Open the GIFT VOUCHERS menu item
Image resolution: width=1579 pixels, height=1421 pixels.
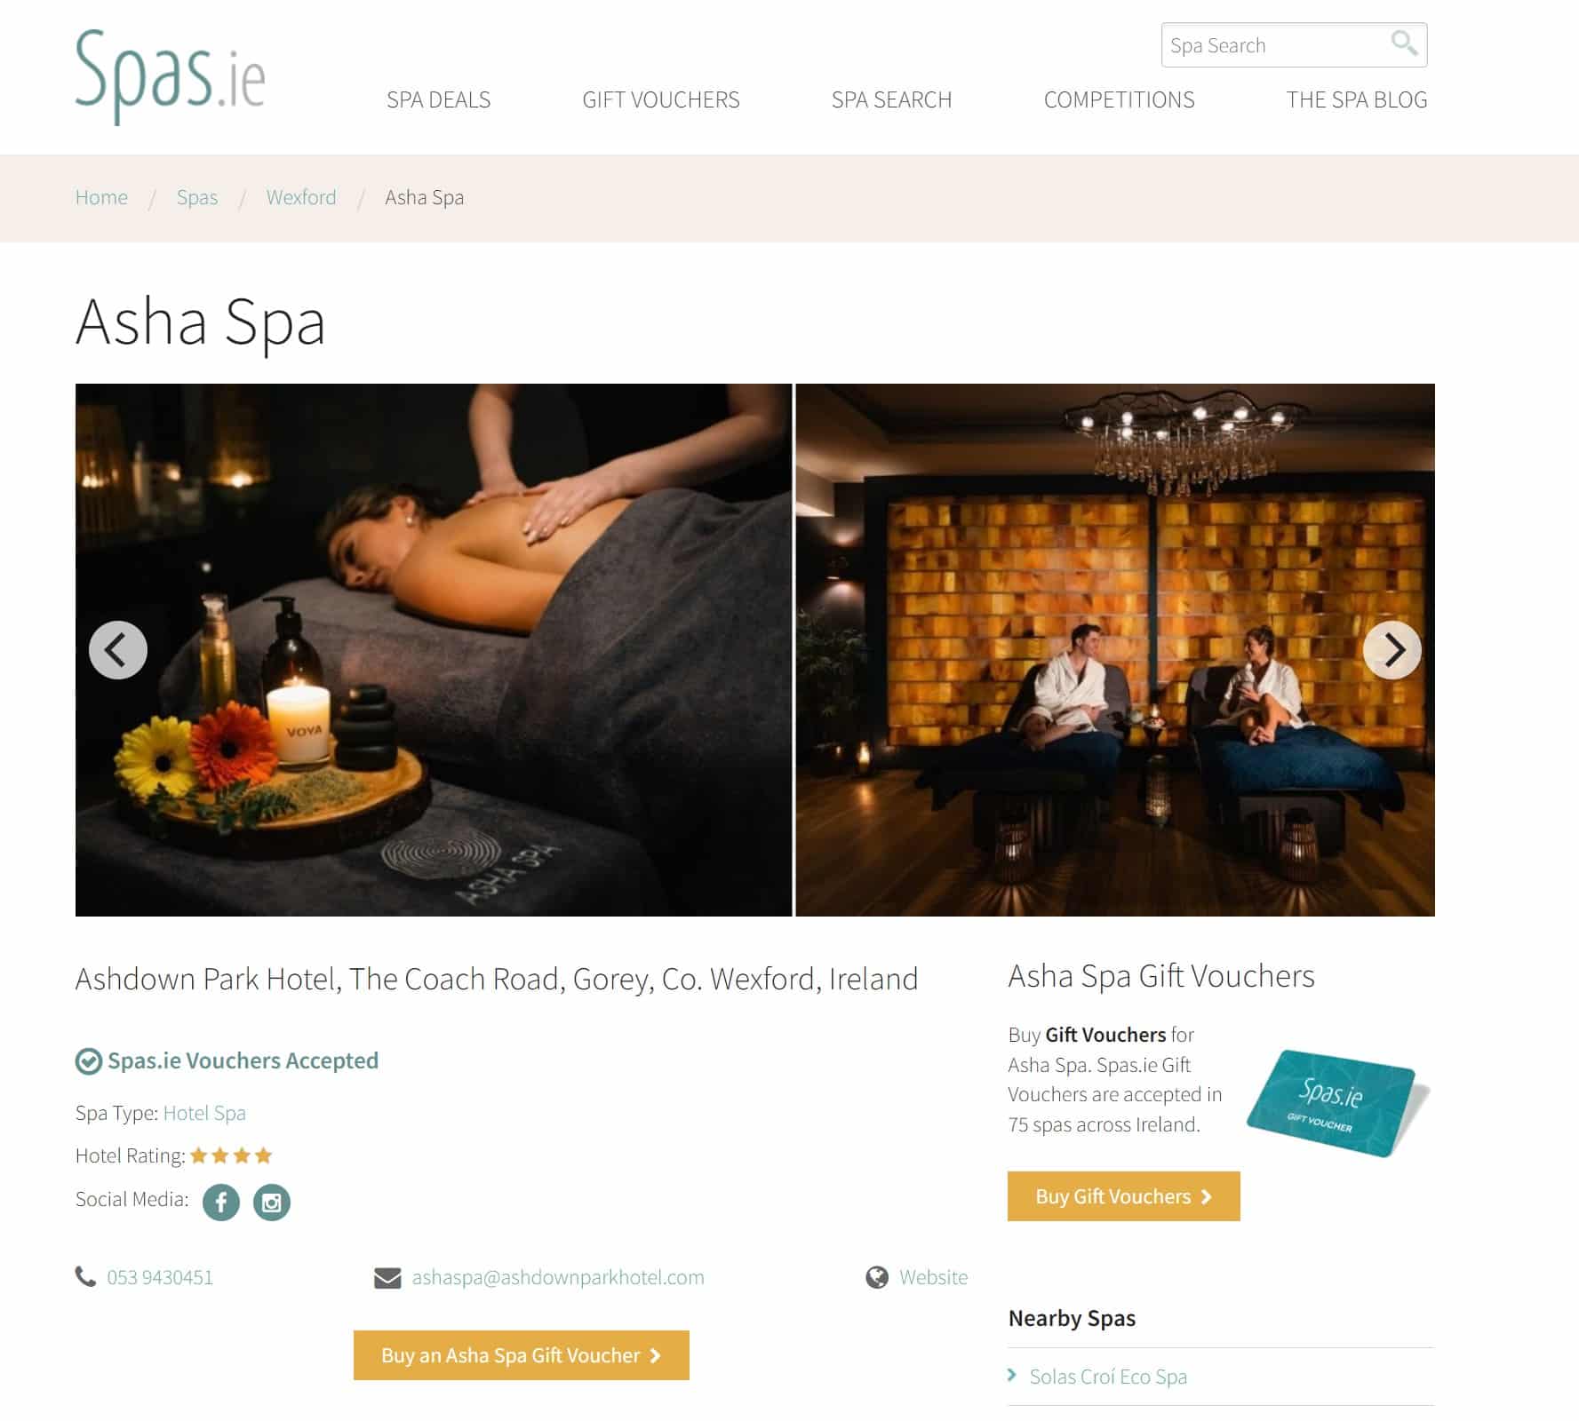point(661,99)
